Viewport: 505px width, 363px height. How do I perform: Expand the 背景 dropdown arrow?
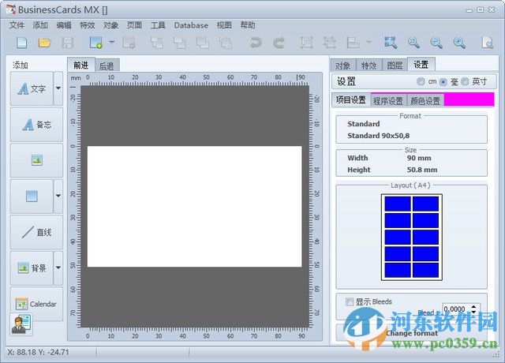[x=58, y=268]
